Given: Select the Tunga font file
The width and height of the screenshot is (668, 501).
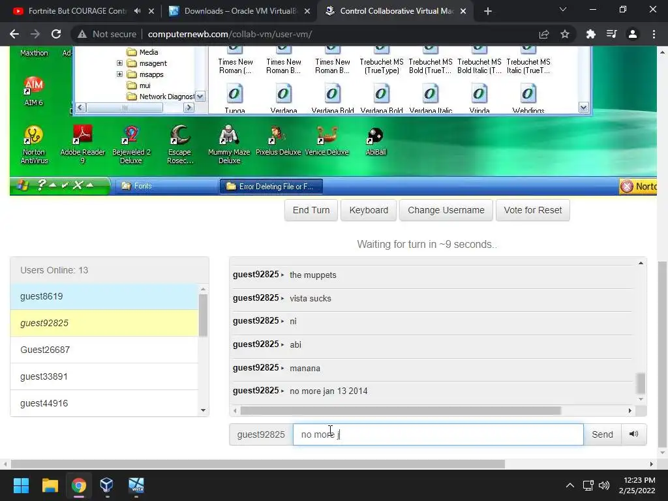Looking at the screenshot, I should coord(235,99).
